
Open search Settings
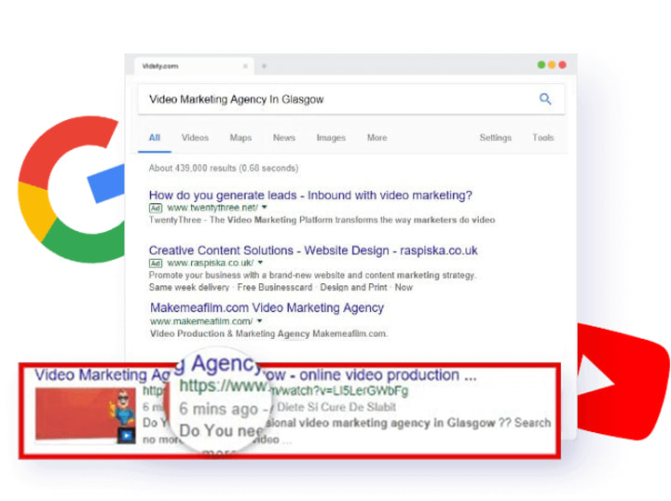(495, 138)
